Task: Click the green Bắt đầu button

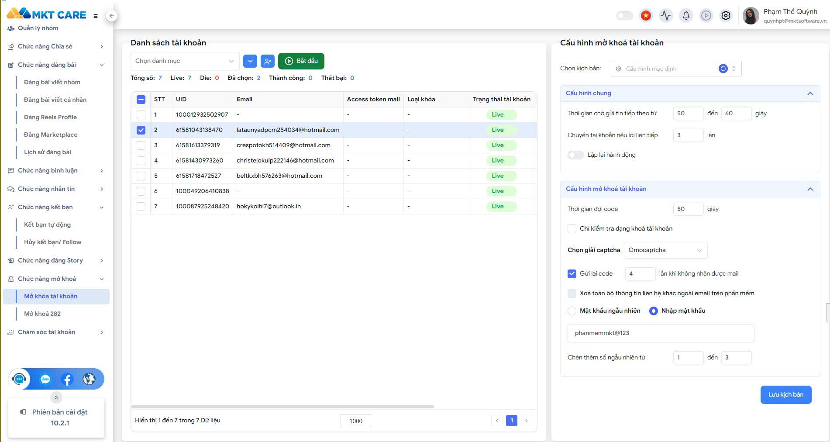Action: click(301, 61)
